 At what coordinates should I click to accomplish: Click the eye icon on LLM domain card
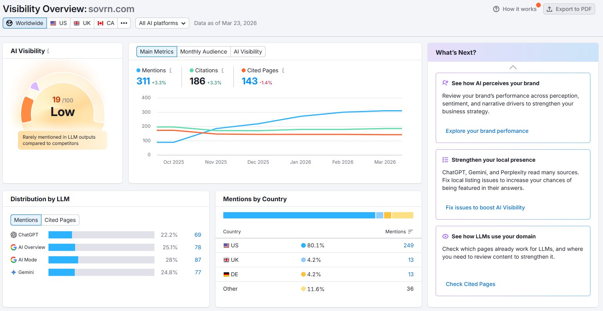pos(445,236)
